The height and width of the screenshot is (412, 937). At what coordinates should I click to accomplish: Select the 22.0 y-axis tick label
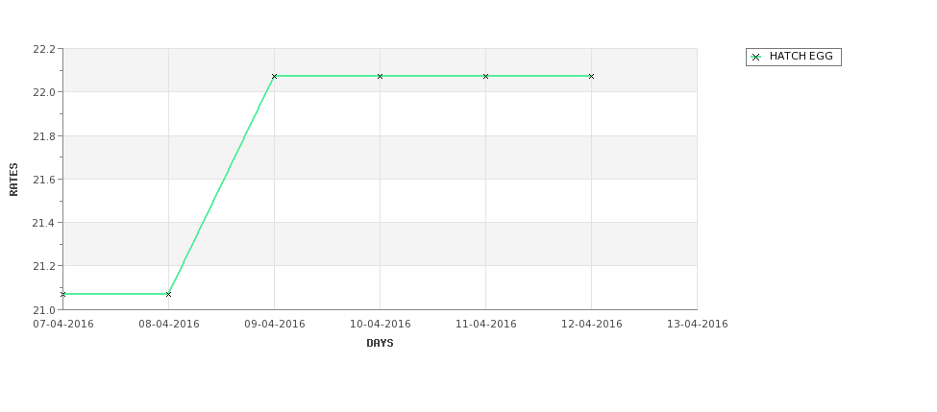43,92
